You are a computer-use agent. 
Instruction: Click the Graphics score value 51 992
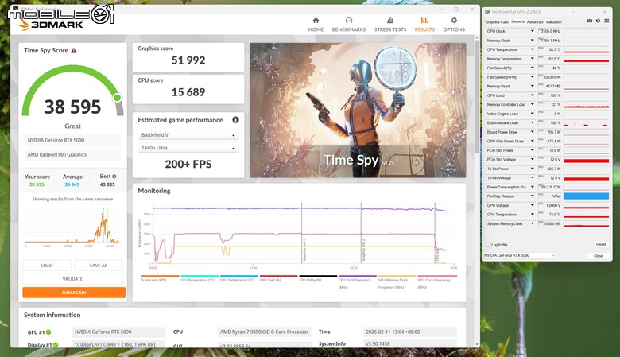188,60
